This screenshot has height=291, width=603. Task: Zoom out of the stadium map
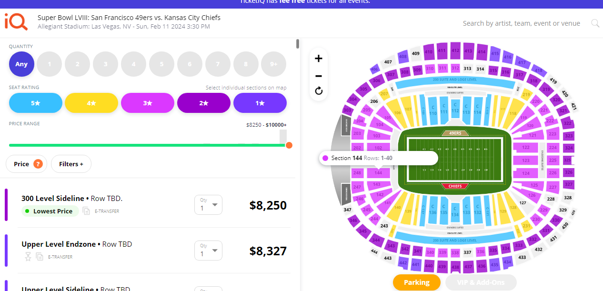point(319,76)
